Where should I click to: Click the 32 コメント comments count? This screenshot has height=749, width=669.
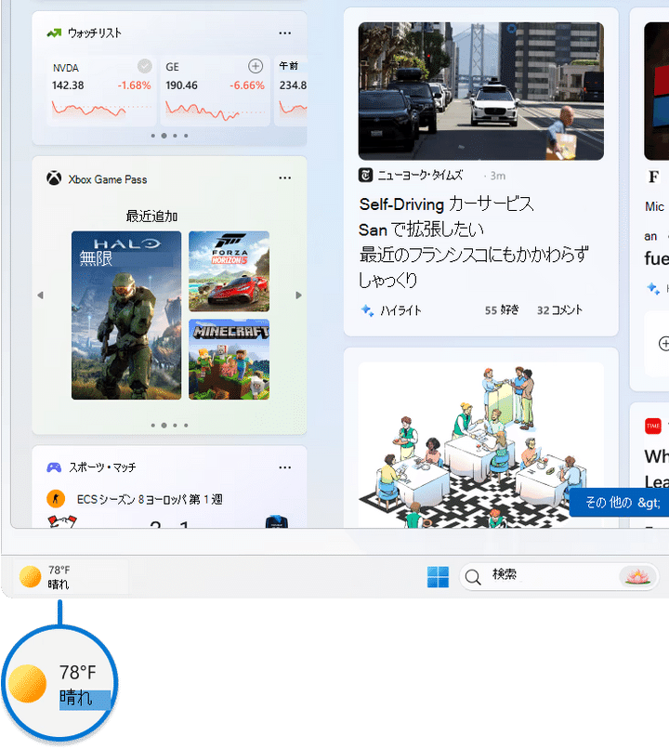[x=559, y=310]
